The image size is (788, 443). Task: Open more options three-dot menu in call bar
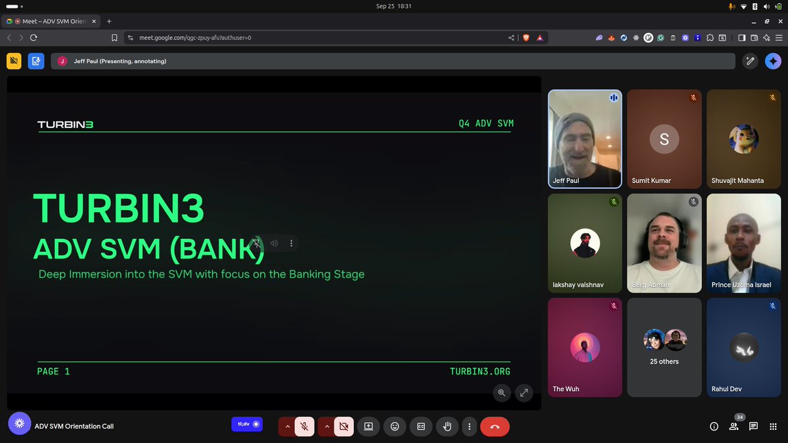click(x=469, y=426)
